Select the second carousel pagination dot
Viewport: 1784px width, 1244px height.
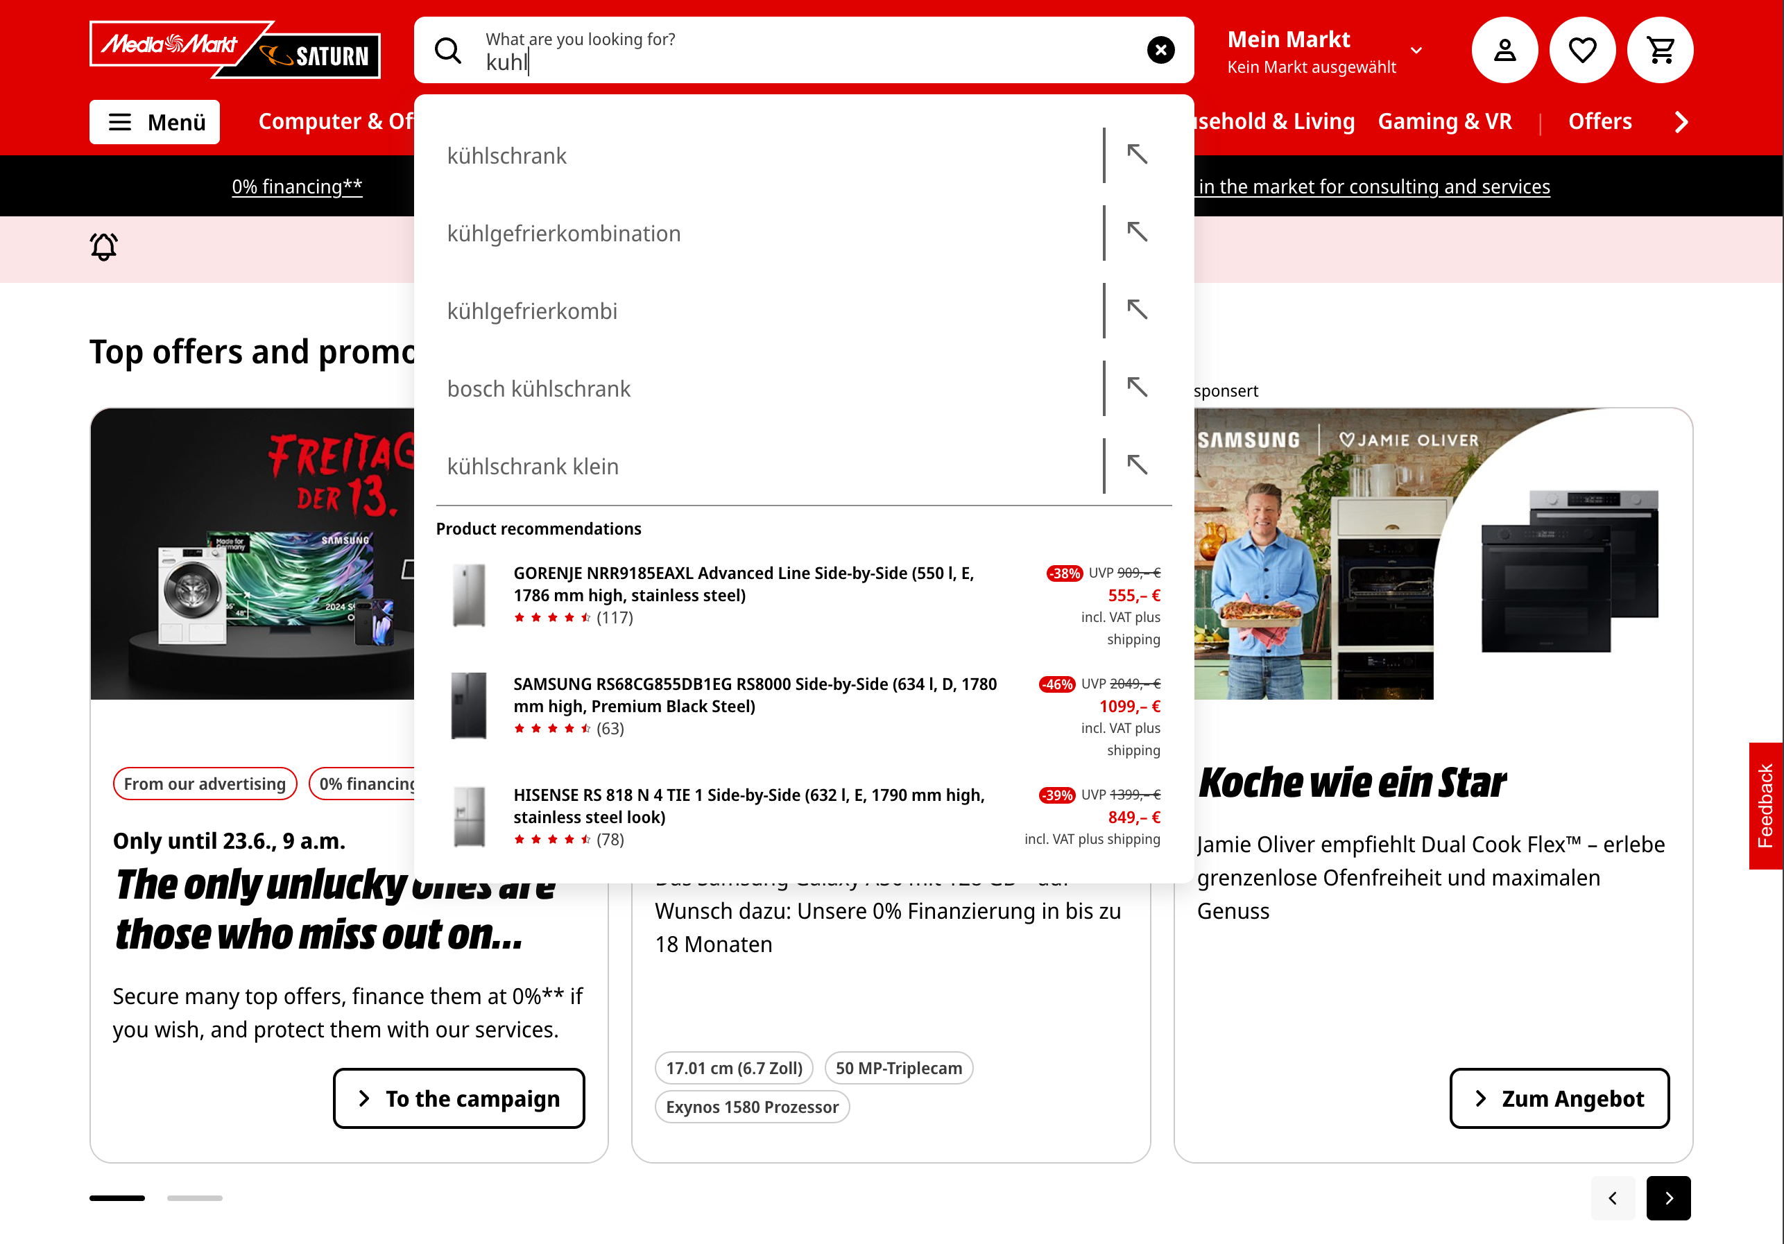pyautogui.click(x=194, y=1198)
